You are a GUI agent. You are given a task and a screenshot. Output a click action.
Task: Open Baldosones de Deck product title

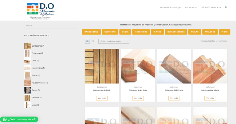(102, 90)
